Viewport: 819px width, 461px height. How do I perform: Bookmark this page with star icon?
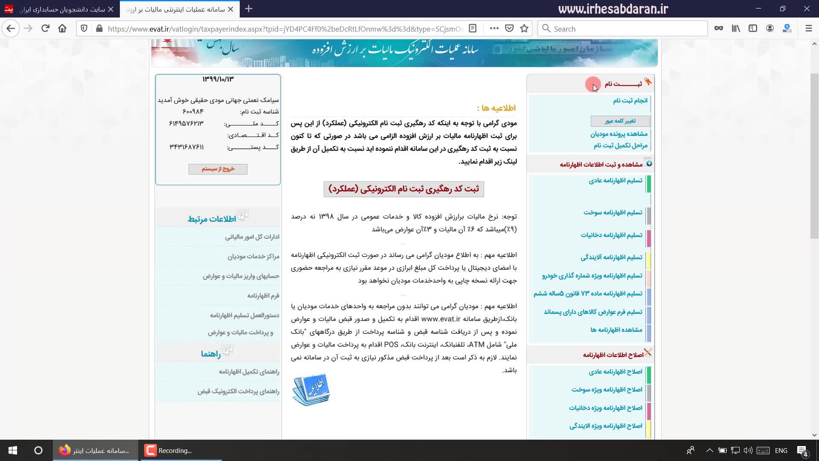(524, 29)
